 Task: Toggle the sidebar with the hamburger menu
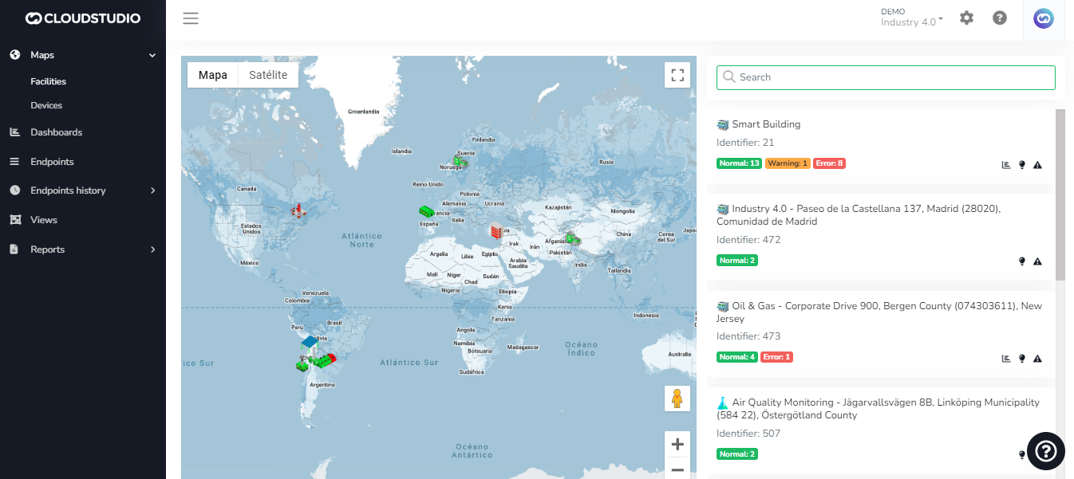(x=190, y=18)
